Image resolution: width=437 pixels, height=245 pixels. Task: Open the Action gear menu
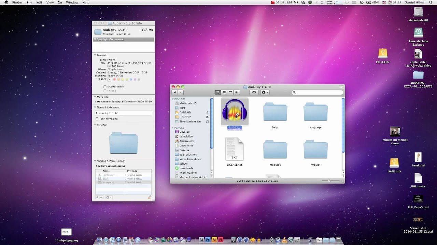(x=265, y=92)
